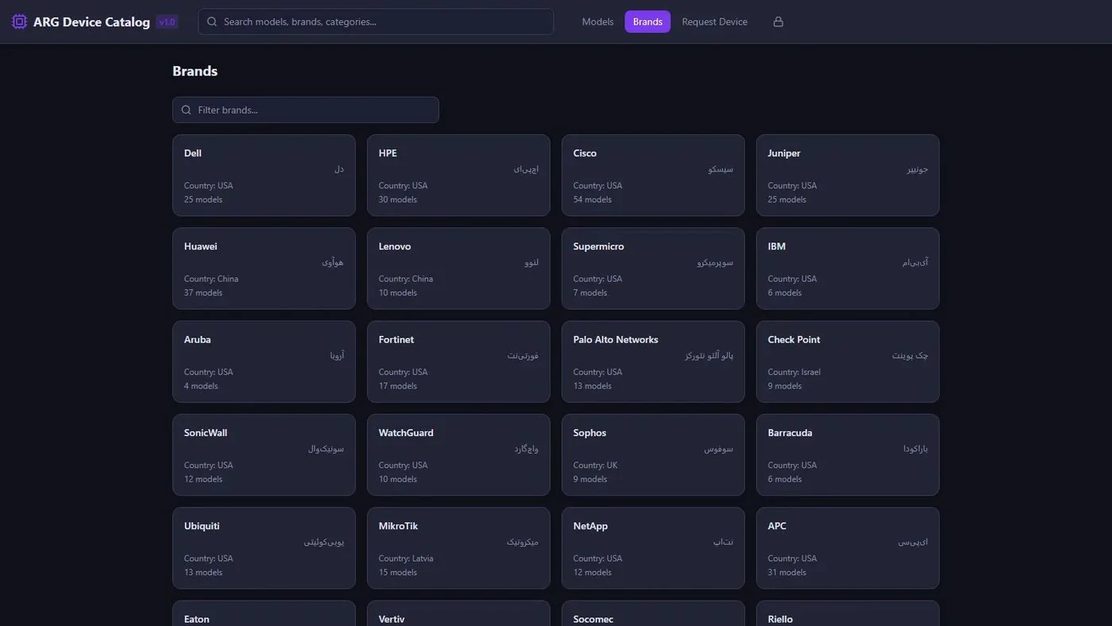The width and height of the screenshot is (1112, 626).
Task: Choose the SonicWall brand card
Action: [264, 454]
